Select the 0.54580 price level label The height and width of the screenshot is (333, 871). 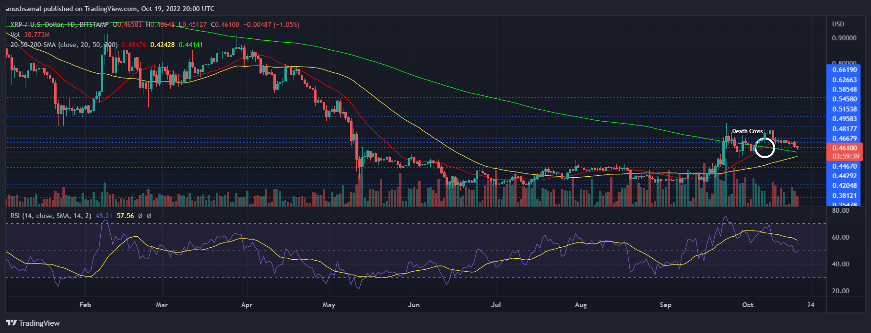pos(845,99)
